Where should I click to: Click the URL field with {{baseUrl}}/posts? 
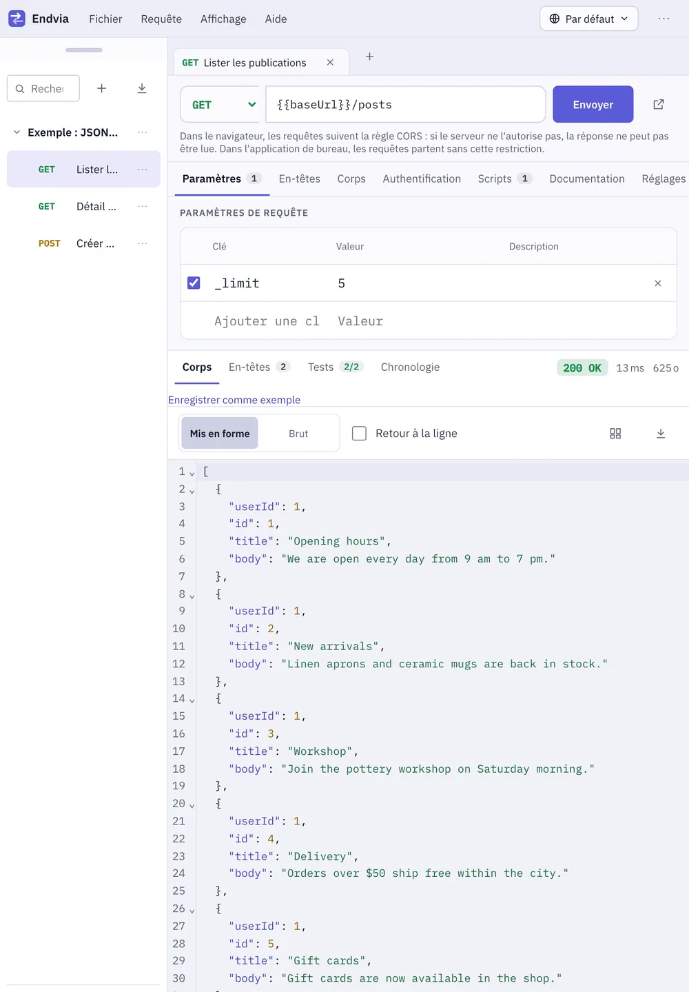point(406,104)
